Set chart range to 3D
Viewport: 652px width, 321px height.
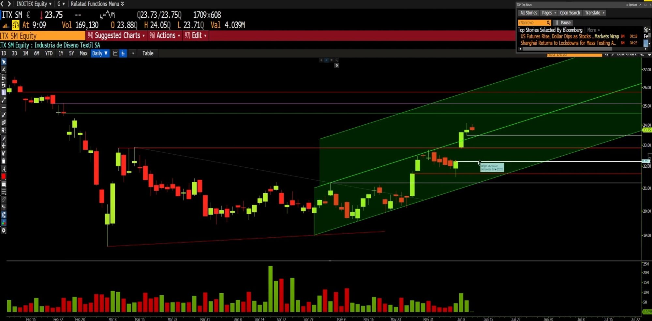click(14, 53)
